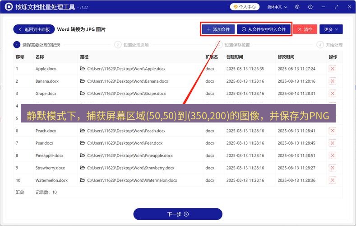Image resolution: width=356 pixels, height=226 pixels.
Task: Click creation time 2025-08-13 11:26:35
Action: 245,69
